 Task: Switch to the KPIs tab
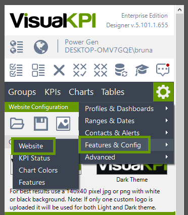pos(53,92)
